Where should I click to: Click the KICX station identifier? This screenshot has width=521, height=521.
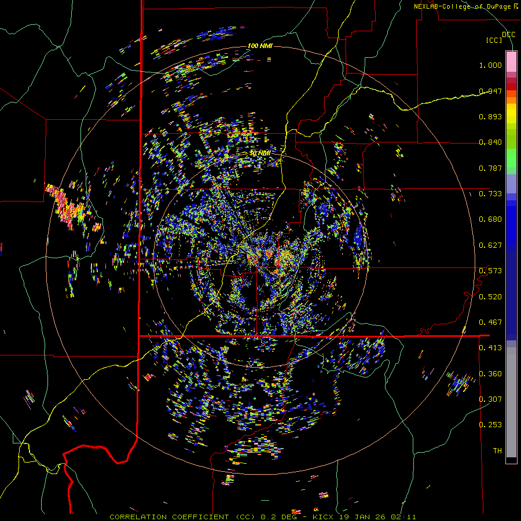(x=322, y=517)
